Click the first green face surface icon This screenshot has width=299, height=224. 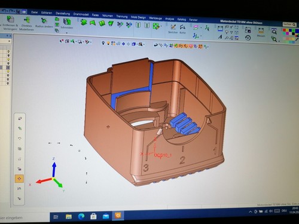[x=84, y=22]
